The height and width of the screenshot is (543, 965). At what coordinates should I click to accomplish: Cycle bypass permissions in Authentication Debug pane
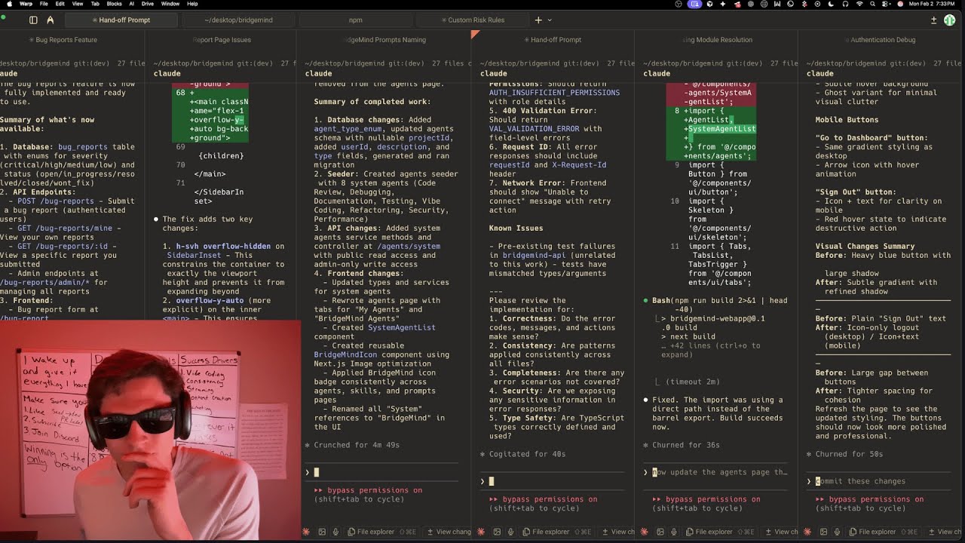[x=869, y=504]
